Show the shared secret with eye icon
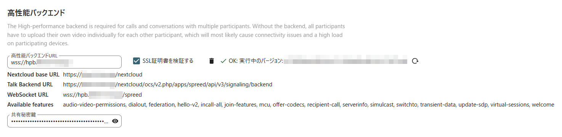This screenshot has width=562, height=137. [115, 121]
